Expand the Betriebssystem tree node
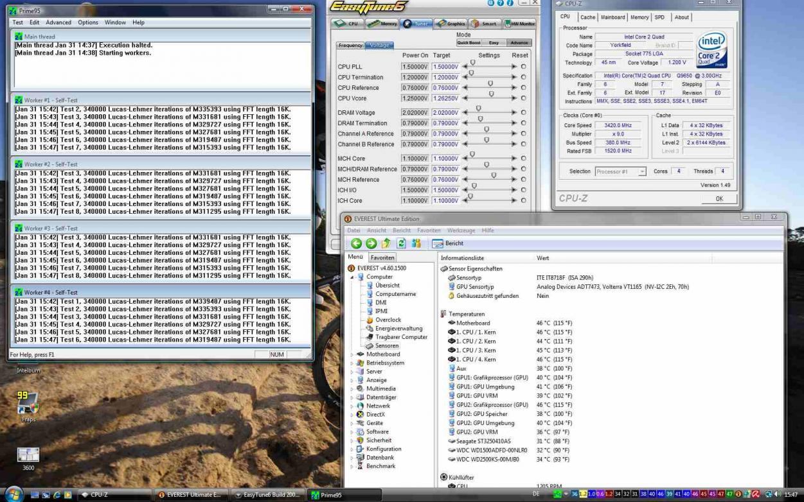Viewport: 804px width, 502px height. tap(352, 363)
